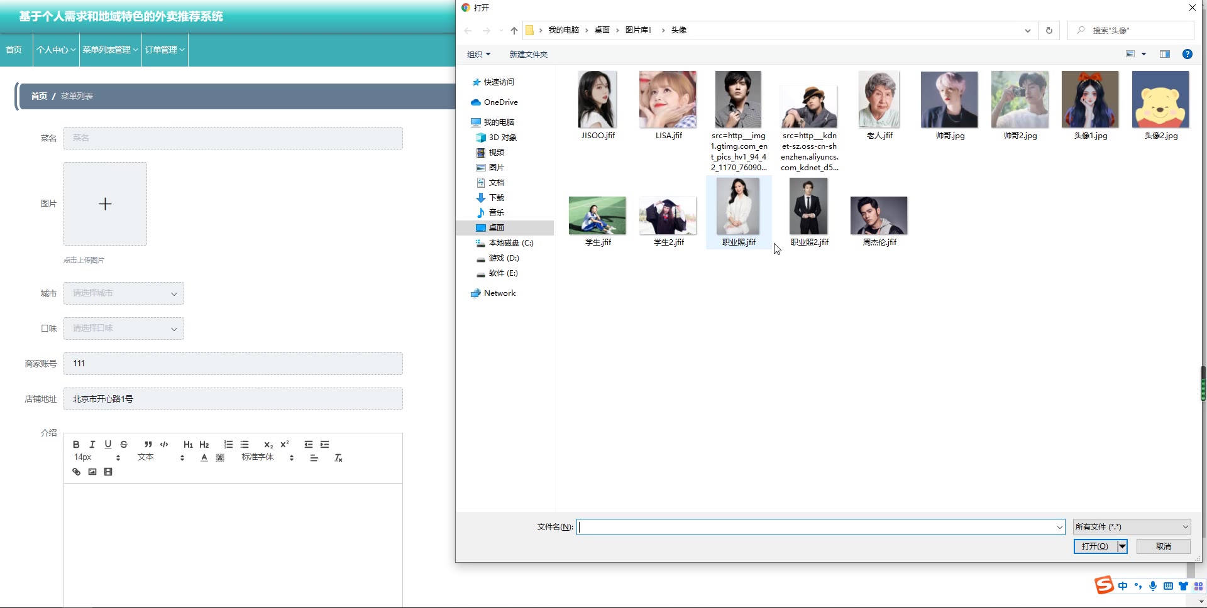Apply Heading 2 style in the editor
Viewport: 1207px width, 608px height.
(x=204, y=444)
